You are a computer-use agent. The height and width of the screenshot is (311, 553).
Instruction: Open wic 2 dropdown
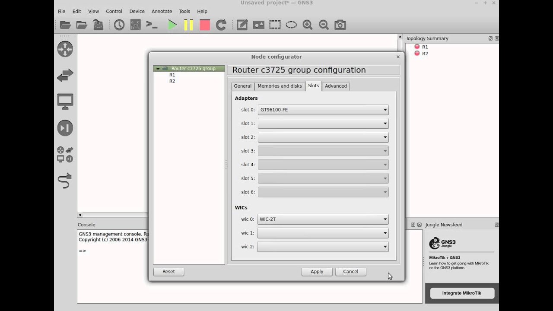point(323,247)
